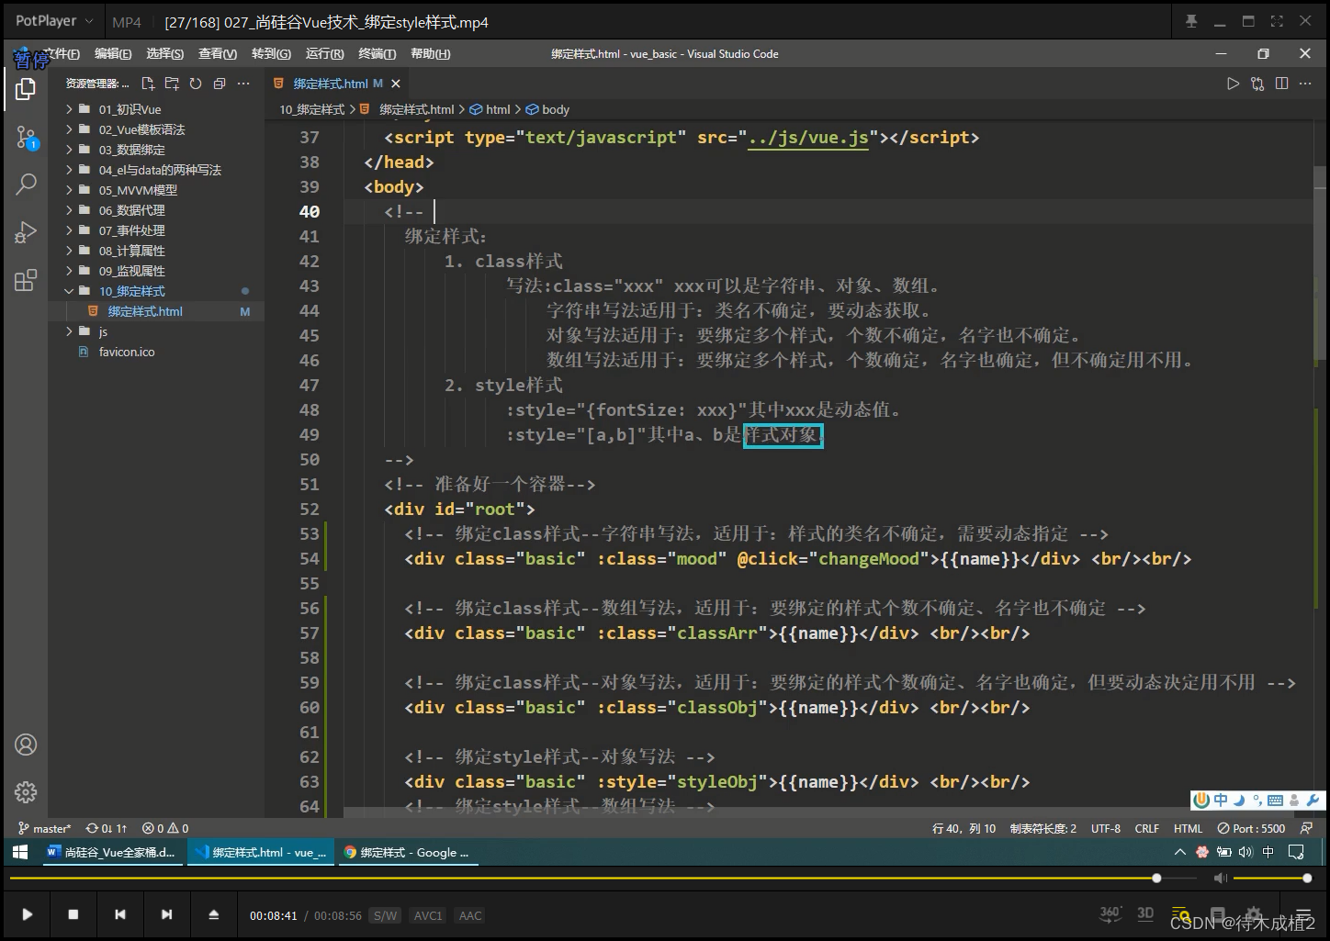Click PotPlayer play button

27,914
